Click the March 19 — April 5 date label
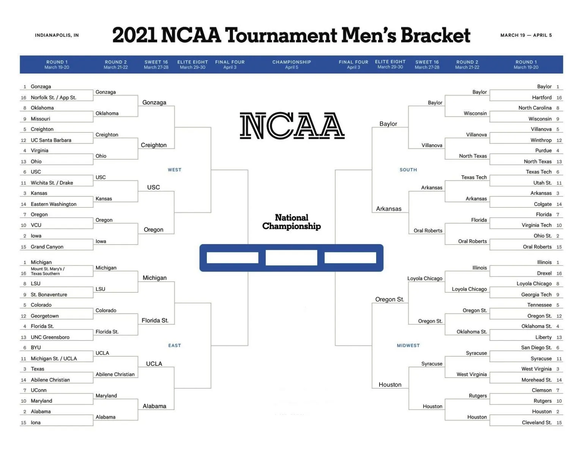Viewport: 583px width, 450px height. coord(526,35)
